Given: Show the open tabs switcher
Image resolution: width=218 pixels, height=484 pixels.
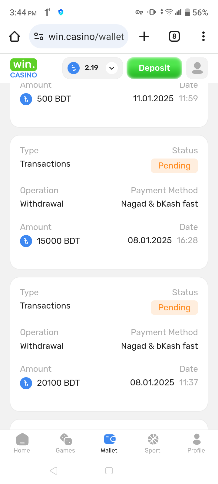Looking at the screenshot, I should 174,37.
